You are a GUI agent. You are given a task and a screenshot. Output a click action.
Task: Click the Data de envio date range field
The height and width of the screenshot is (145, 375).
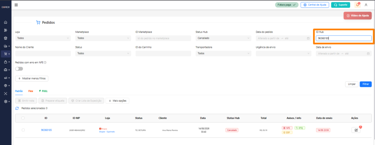click(344, 53)
